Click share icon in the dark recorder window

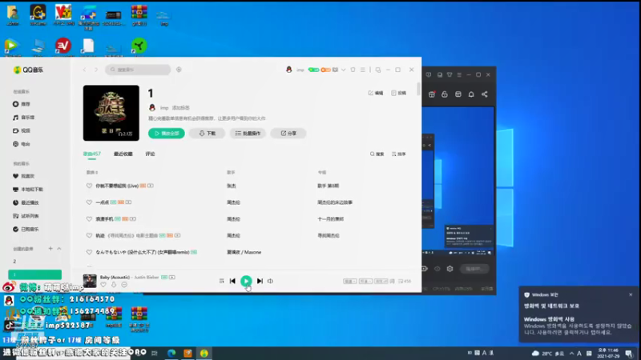click(485, 94)
